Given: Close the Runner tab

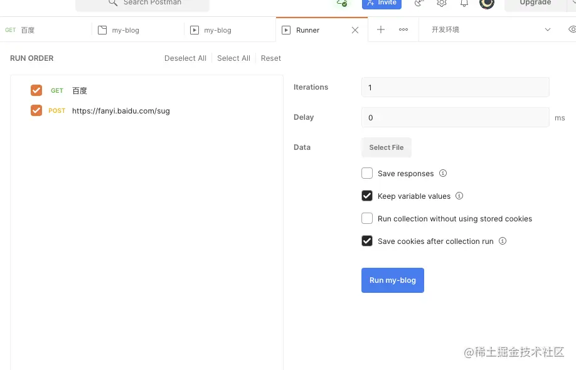Looking at the screenshot, I should tap(355, 30).
